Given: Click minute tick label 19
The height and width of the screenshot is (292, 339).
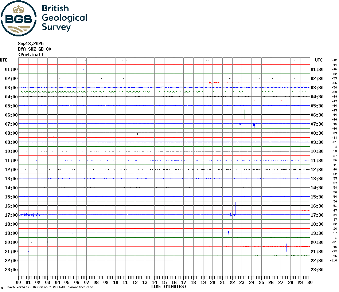Looking at the screenshot, I should (203, 282).
